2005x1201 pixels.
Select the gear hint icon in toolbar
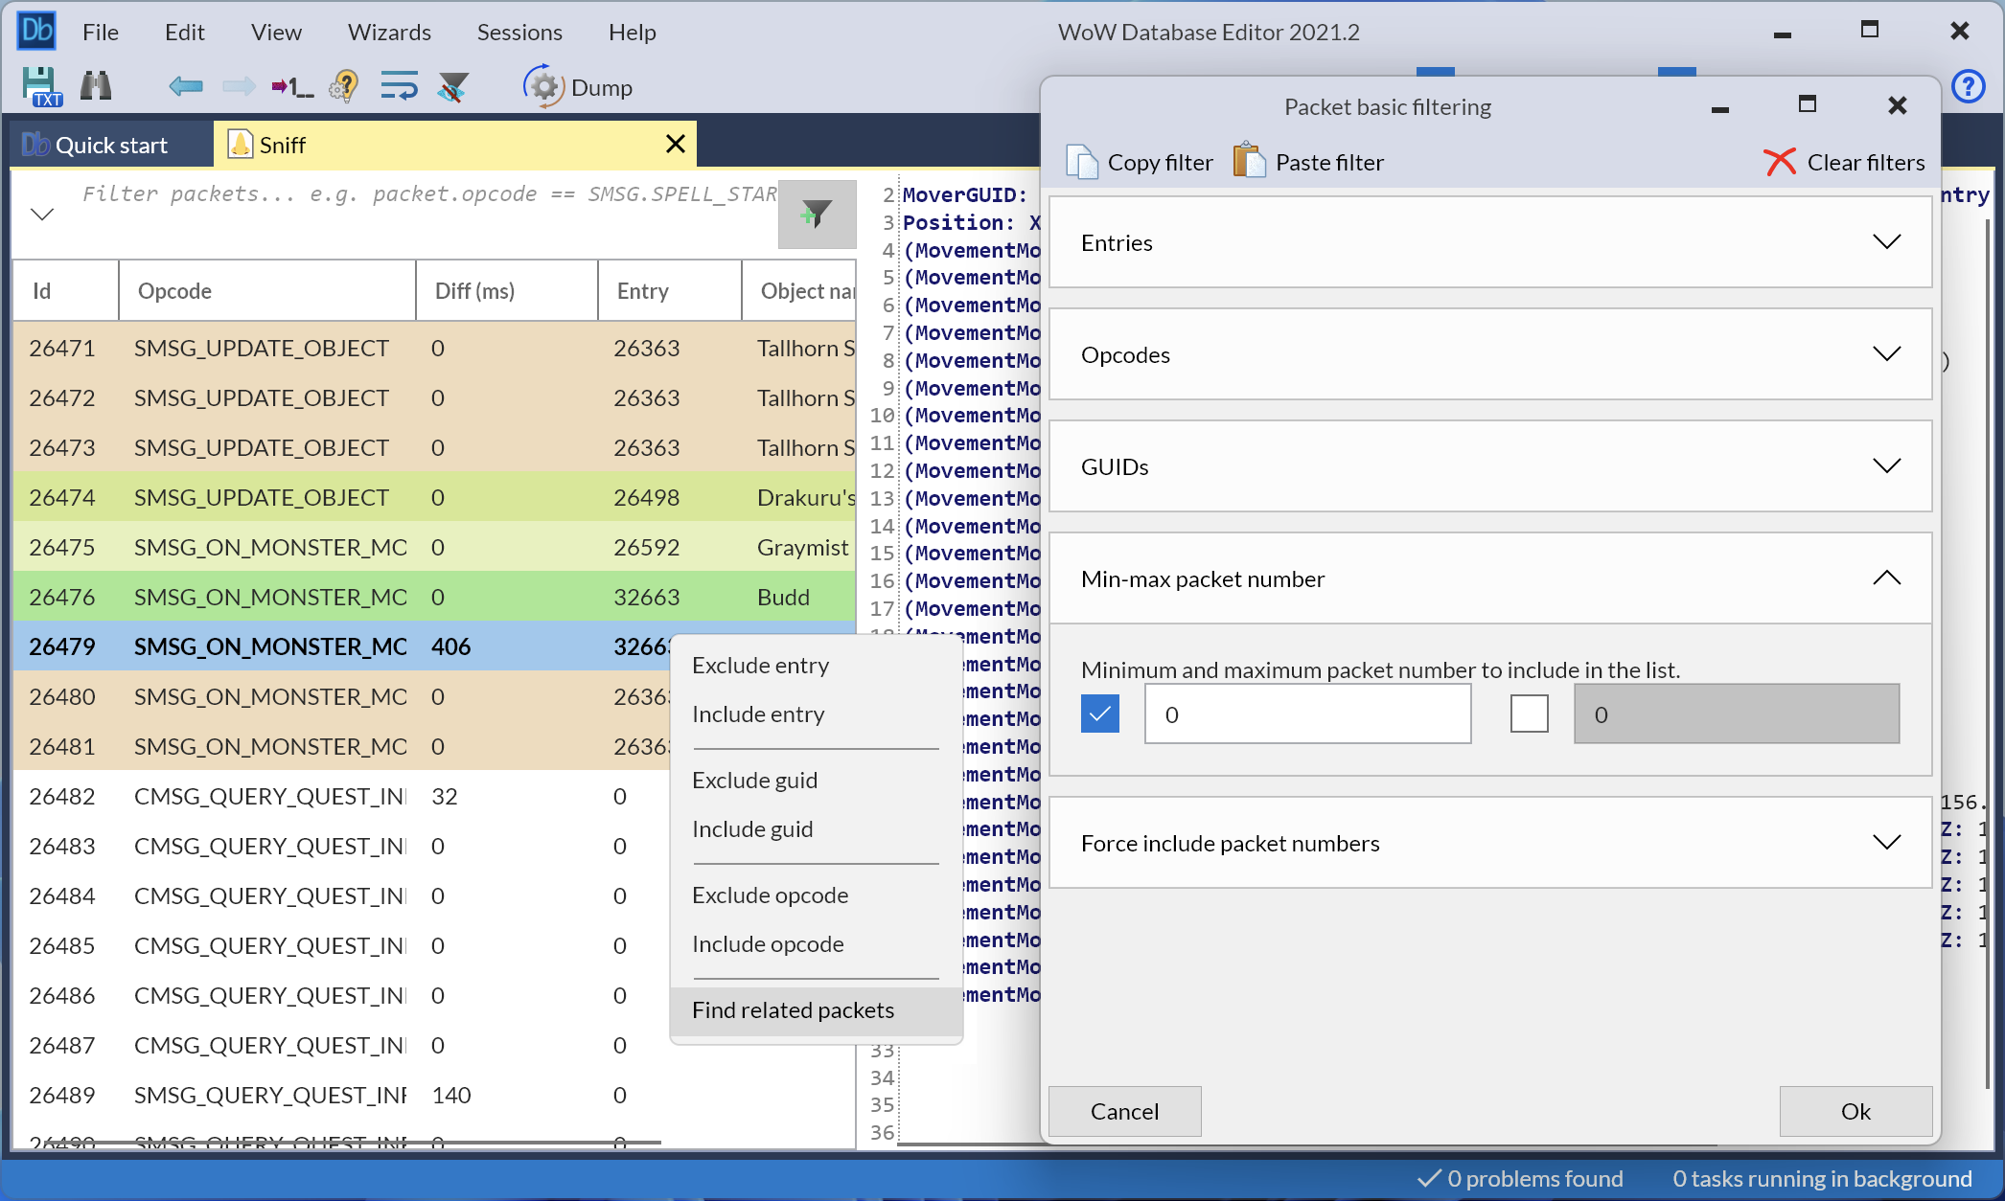(343, 86)
